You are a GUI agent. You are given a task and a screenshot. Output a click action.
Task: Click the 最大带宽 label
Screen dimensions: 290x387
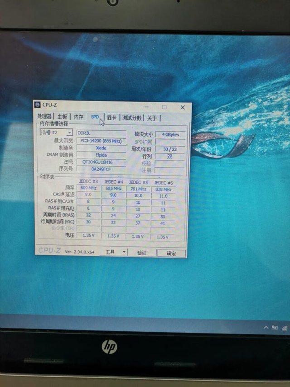[x=63, y=140]
